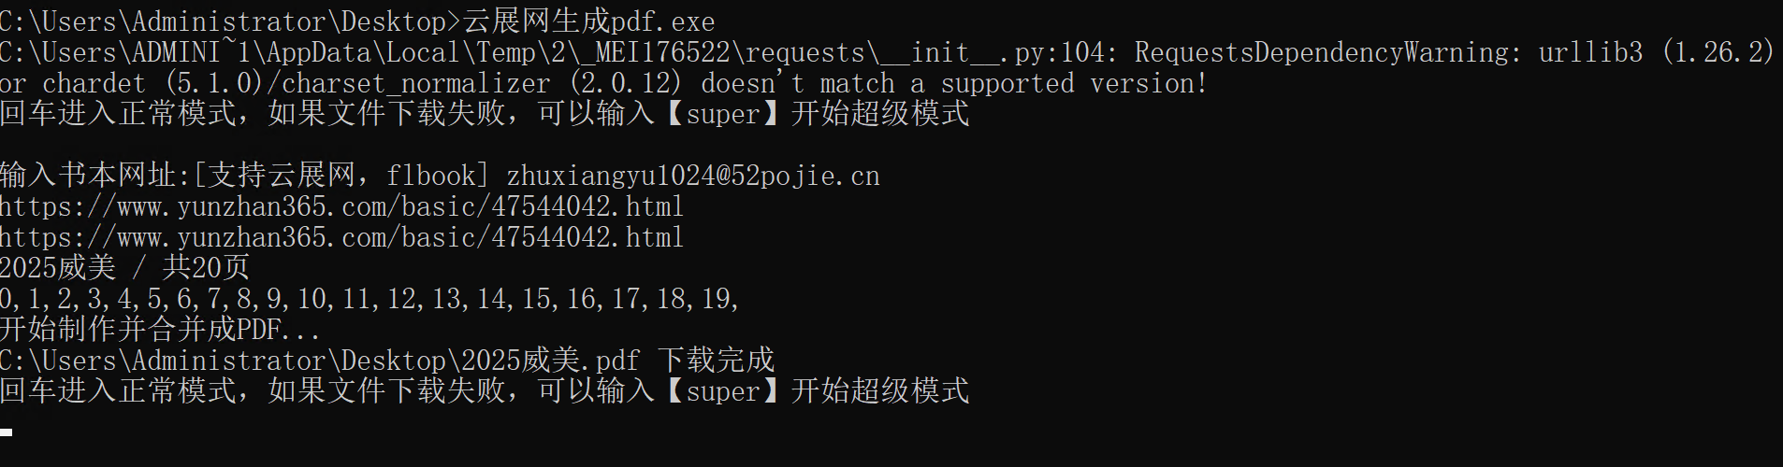Click the second yunzhan365 URL line

341,237
